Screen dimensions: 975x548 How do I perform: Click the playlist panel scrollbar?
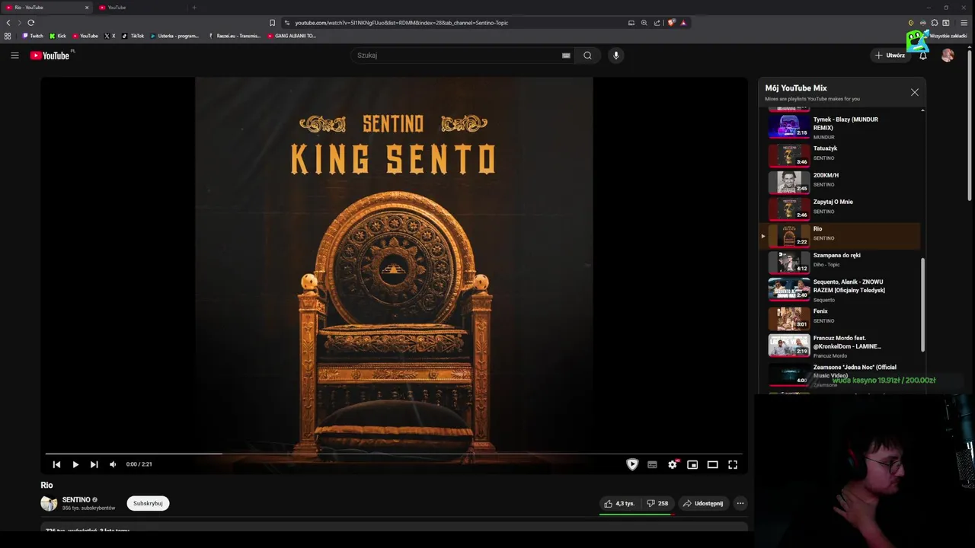coord(922,304)
